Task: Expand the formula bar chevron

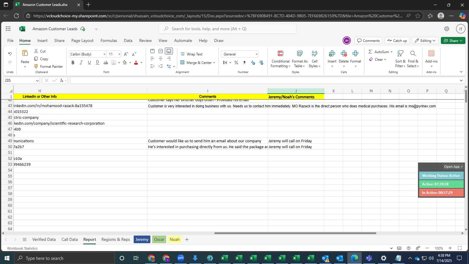Action: pos(461,80)
